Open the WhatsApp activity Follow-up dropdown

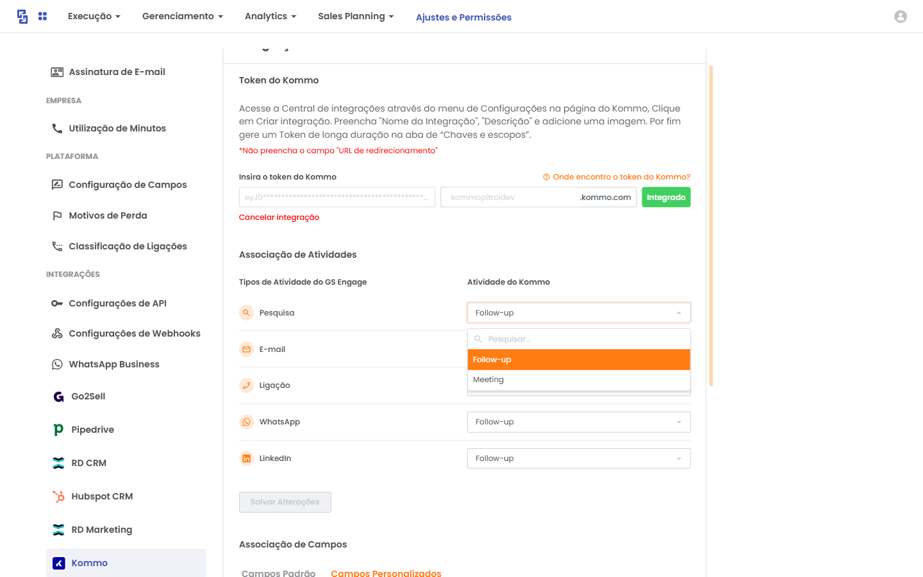pos(579,422)
